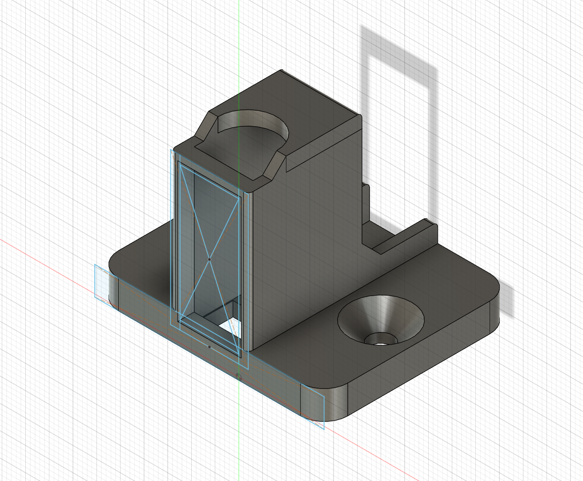Select the origin point on the green axis
This screenshot has height=481, width=583.
tap(238, 377)
